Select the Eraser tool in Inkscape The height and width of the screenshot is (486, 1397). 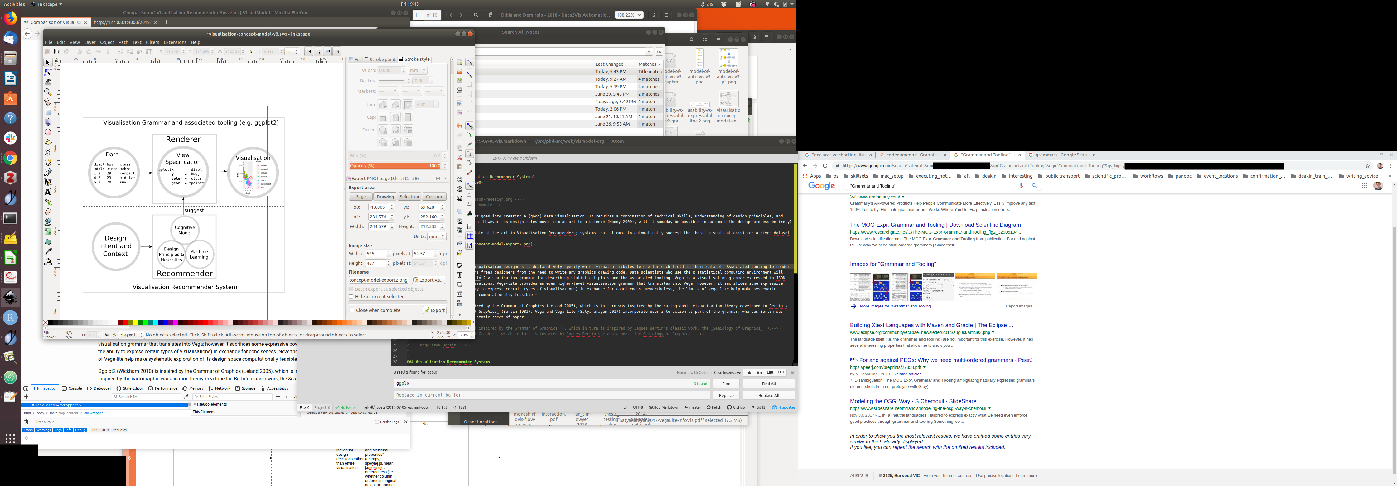pos(48,212)
